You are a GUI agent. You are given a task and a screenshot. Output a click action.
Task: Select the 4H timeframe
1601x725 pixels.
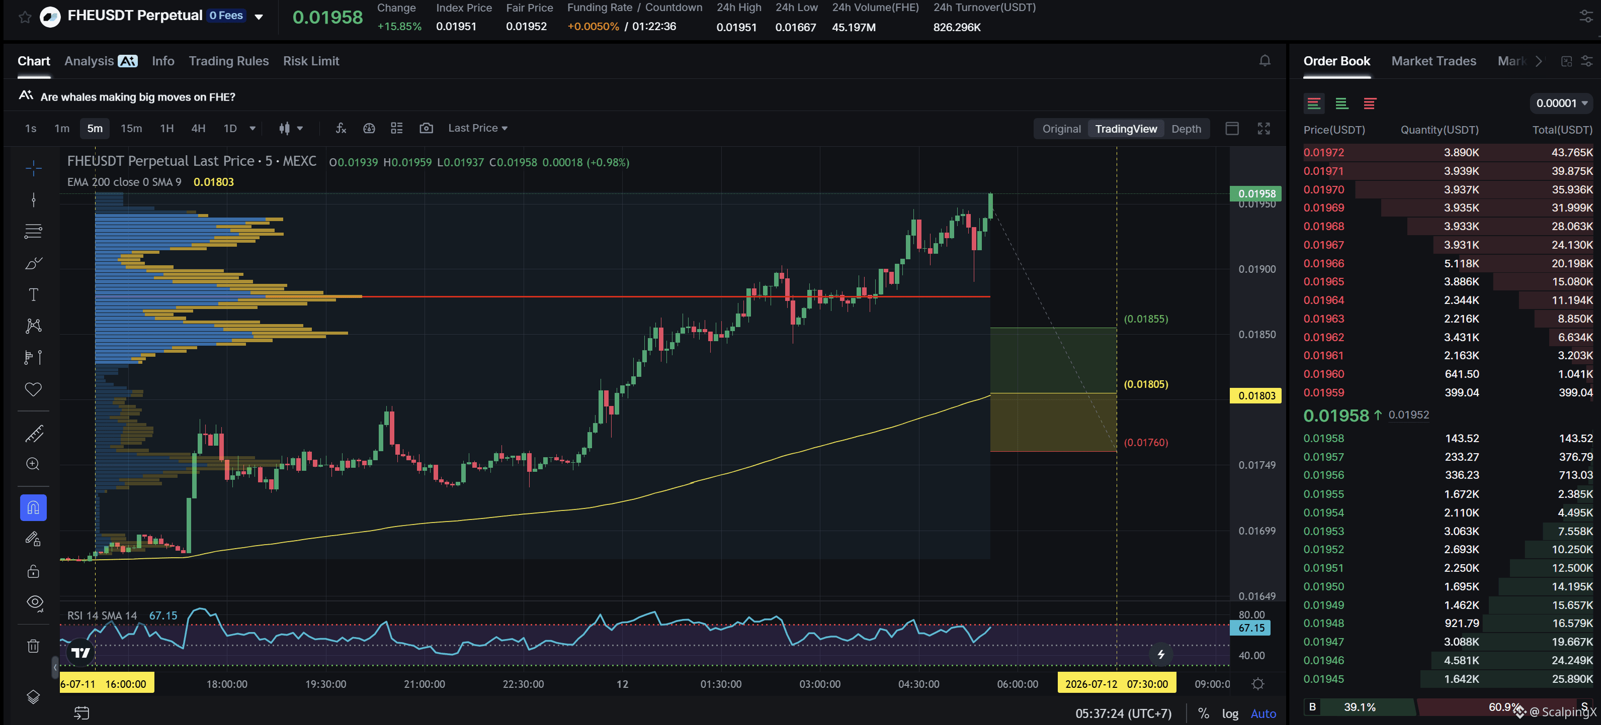click(198, 128)
